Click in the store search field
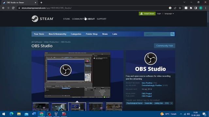This screenshot has height=117, width=209. pyautogui.click(x=157, y=34)
